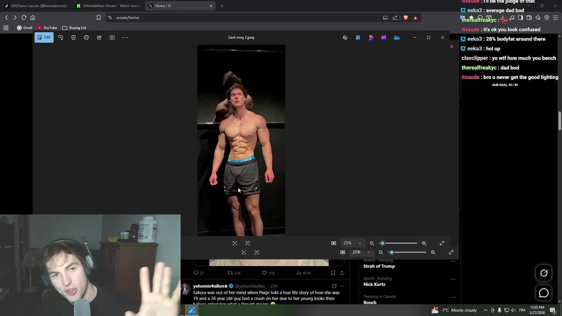The width and height of the screenshot is (562, 316).
Task: Open Clipchamp icon in Photos title bar
Action: [x=384, y=37]
